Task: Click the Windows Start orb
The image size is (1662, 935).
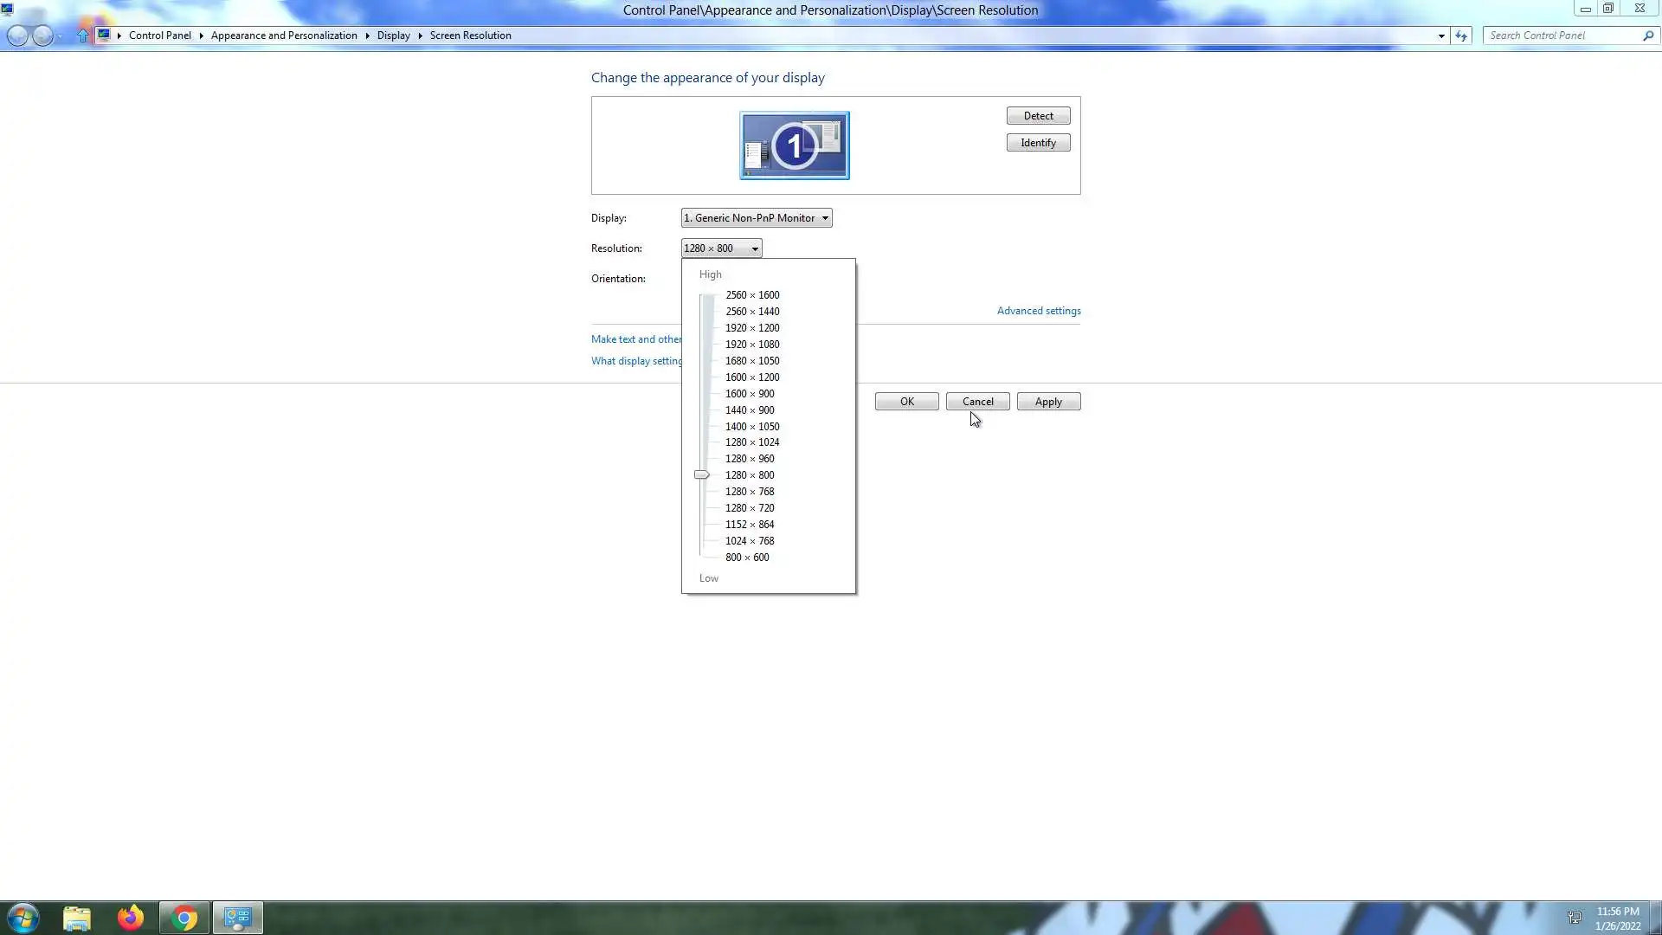Action: click(x=23, y=918)
